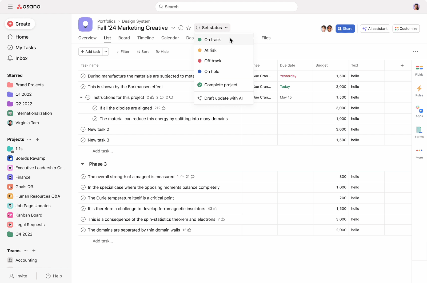Complete the Barkhausen effect task
This screenshot has height=283, width=427.
(x=83, y=87)
